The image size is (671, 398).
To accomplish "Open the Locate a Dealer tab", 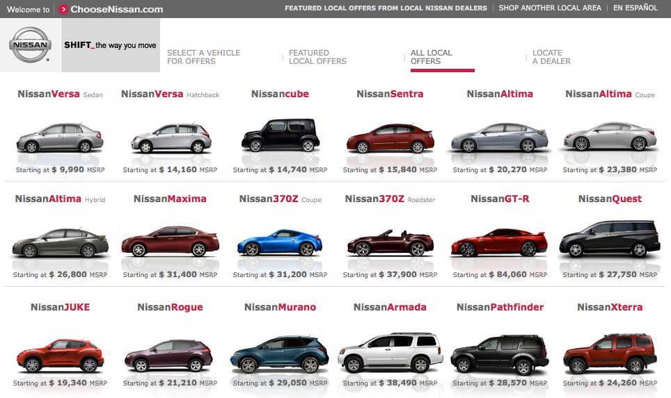I will point(551,57).
